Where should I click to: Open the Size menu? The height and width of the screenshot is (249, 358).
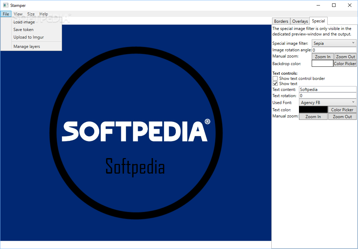tap(31, 14)
